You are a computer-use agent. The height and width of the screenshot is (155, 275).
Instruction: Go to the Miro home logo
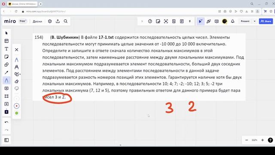click(10, 21)
